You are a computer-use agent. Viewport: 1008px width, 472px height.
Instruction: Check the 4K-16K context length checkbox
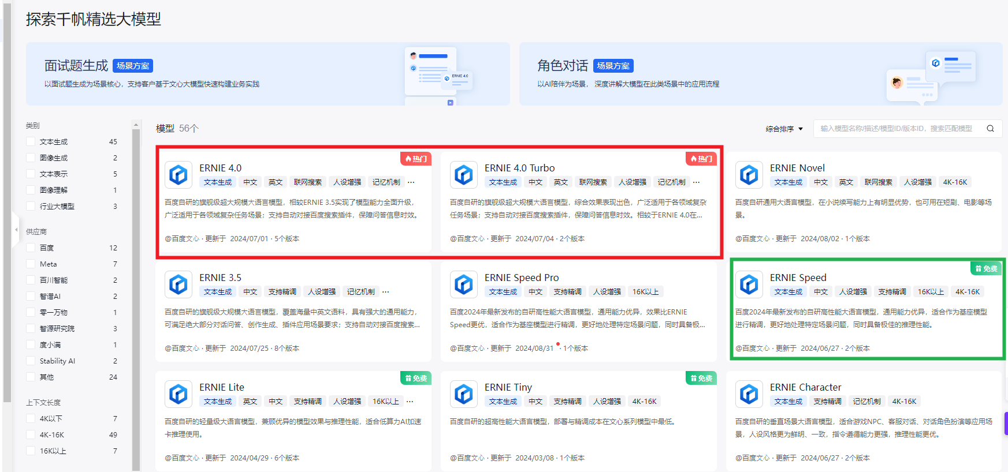click(x=31, y=434)
